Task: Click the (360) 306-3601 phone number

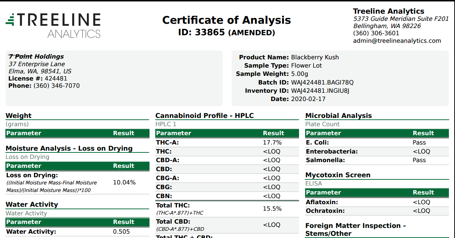Action: (376, 33)
